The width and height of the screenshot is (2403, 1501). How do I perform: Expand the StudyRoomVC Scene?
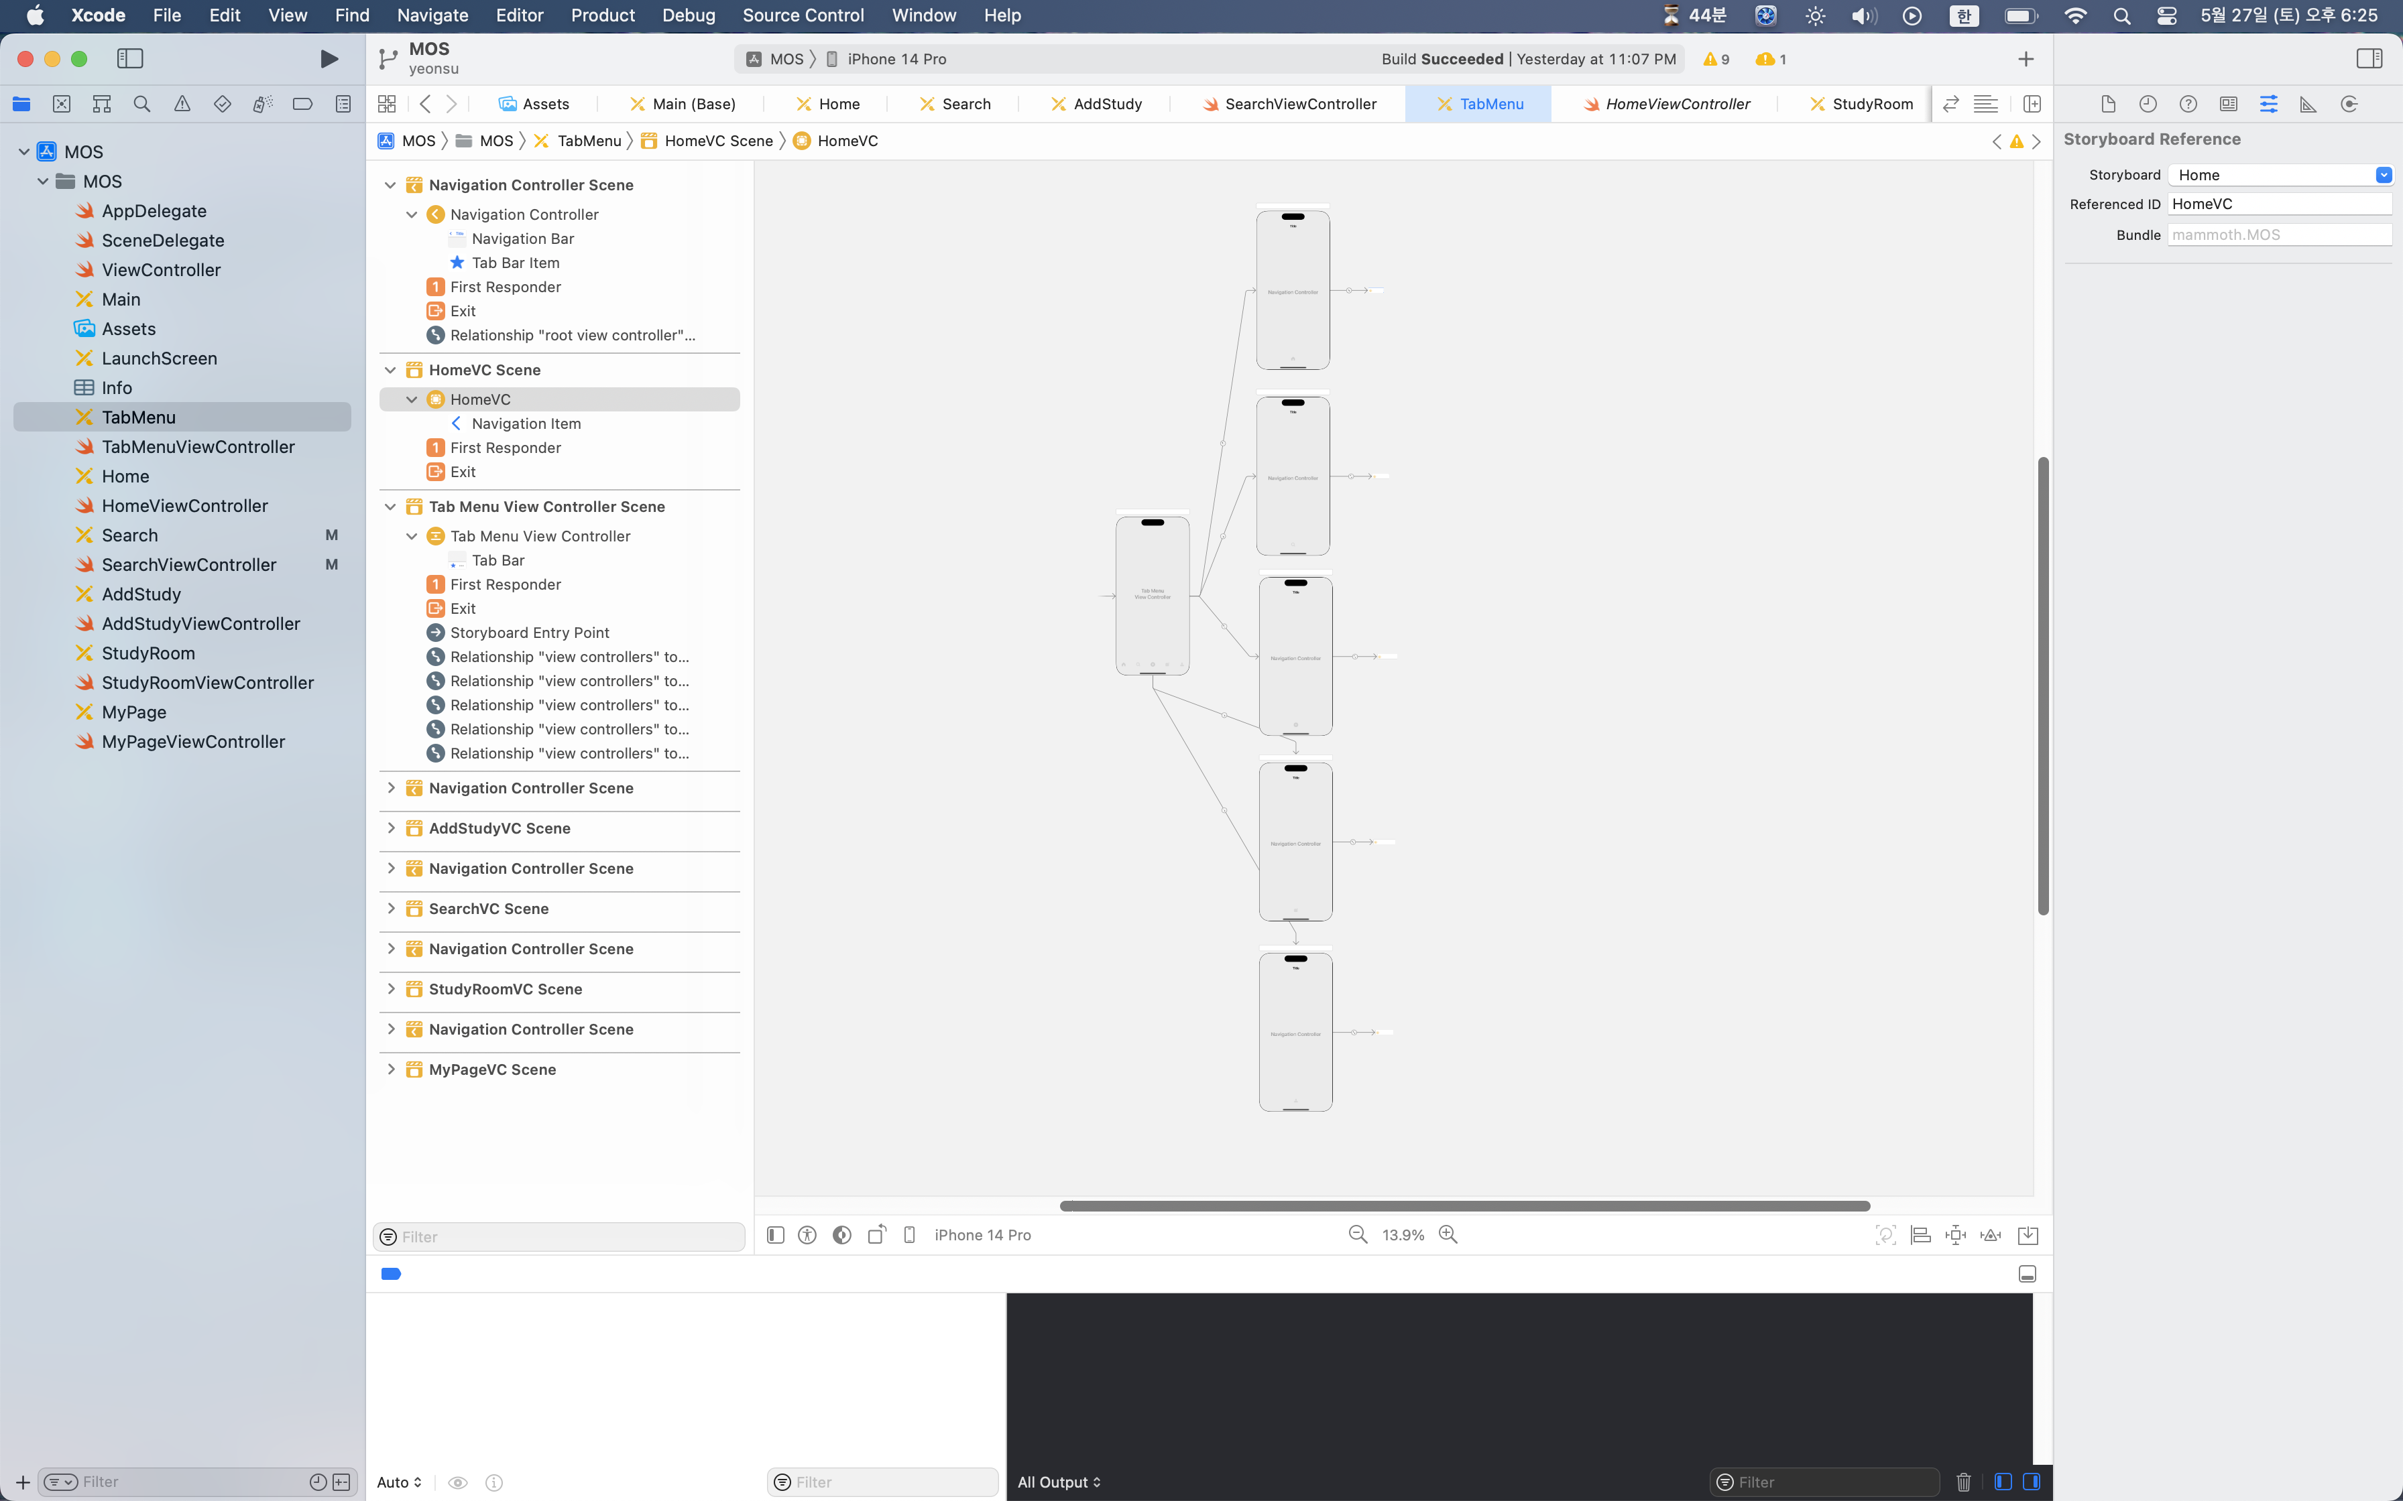390,989
